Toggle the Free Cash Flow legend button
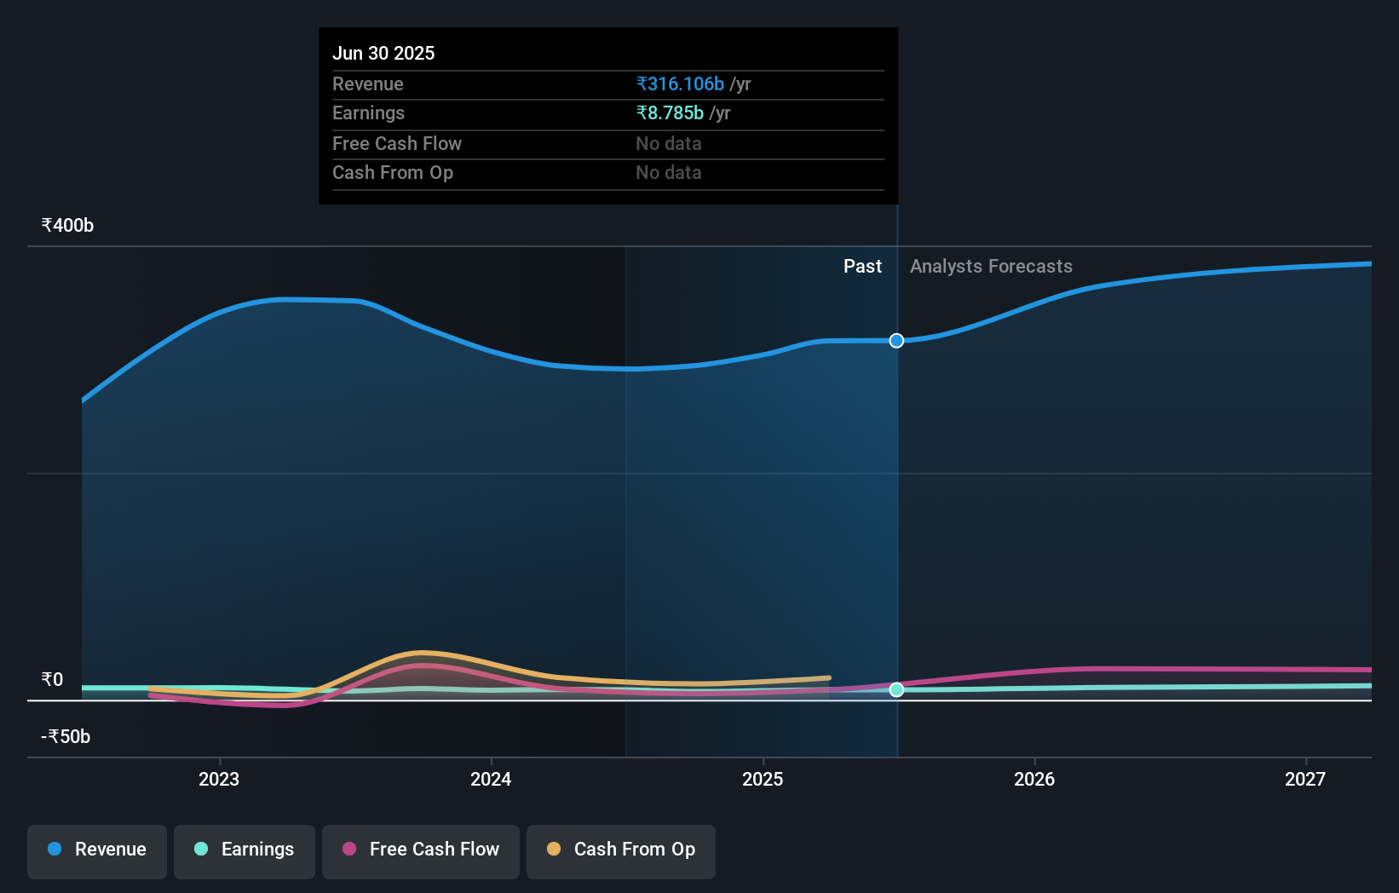1399x893 pixels. coord(421,851)
